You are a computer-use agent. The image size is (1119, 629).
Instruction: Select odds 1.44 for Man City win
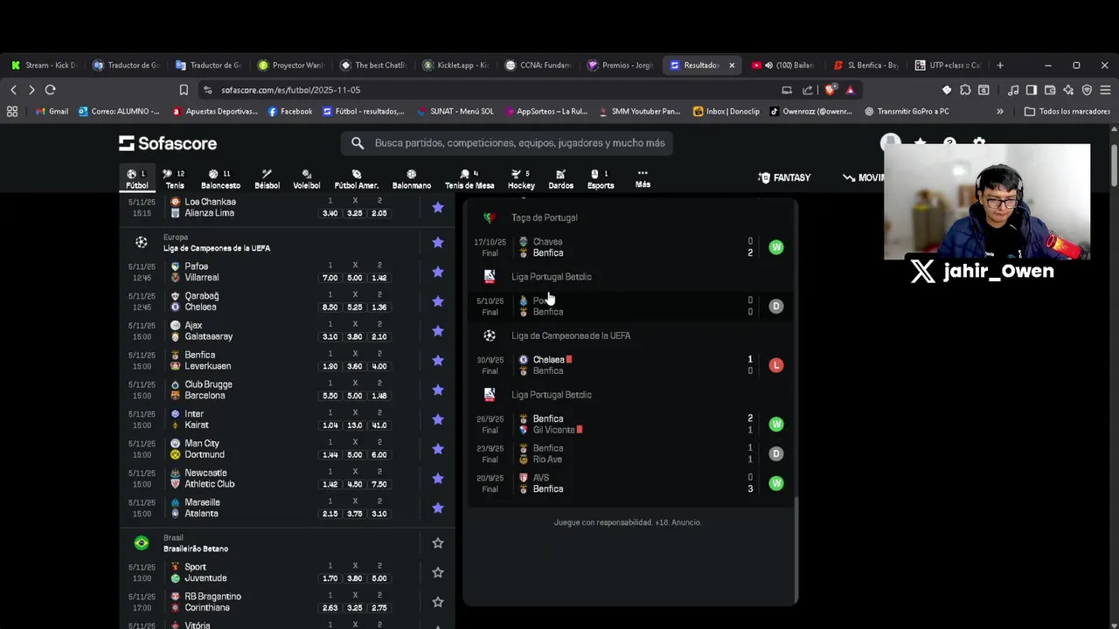tap(330, 455)
